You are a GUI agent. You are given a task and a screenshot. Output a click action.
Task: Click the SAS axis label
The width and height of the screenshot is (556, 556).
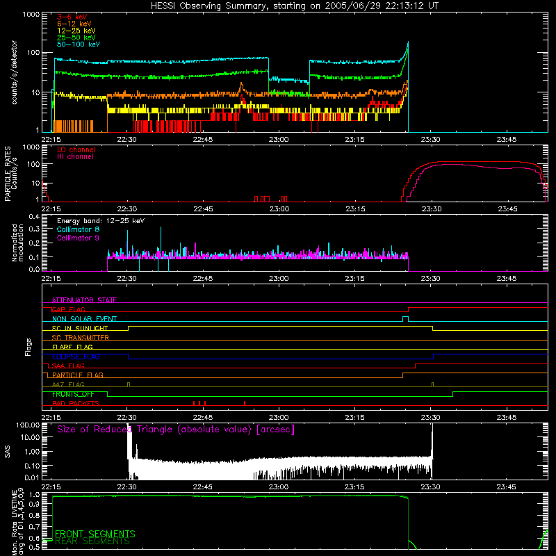point(8,452)
